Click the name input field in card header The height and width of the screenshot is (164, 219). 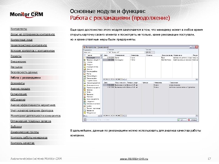point(126,53)
